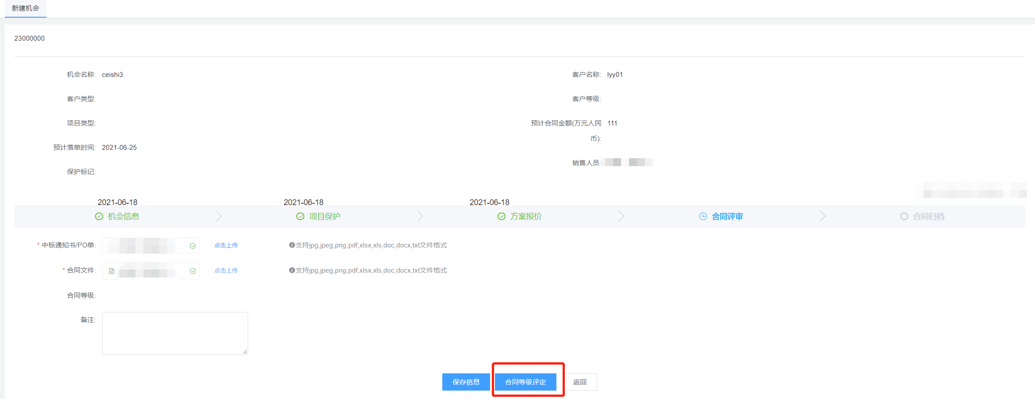Click 点击上传 link for 中标通知书/PO单

[226, 245]
